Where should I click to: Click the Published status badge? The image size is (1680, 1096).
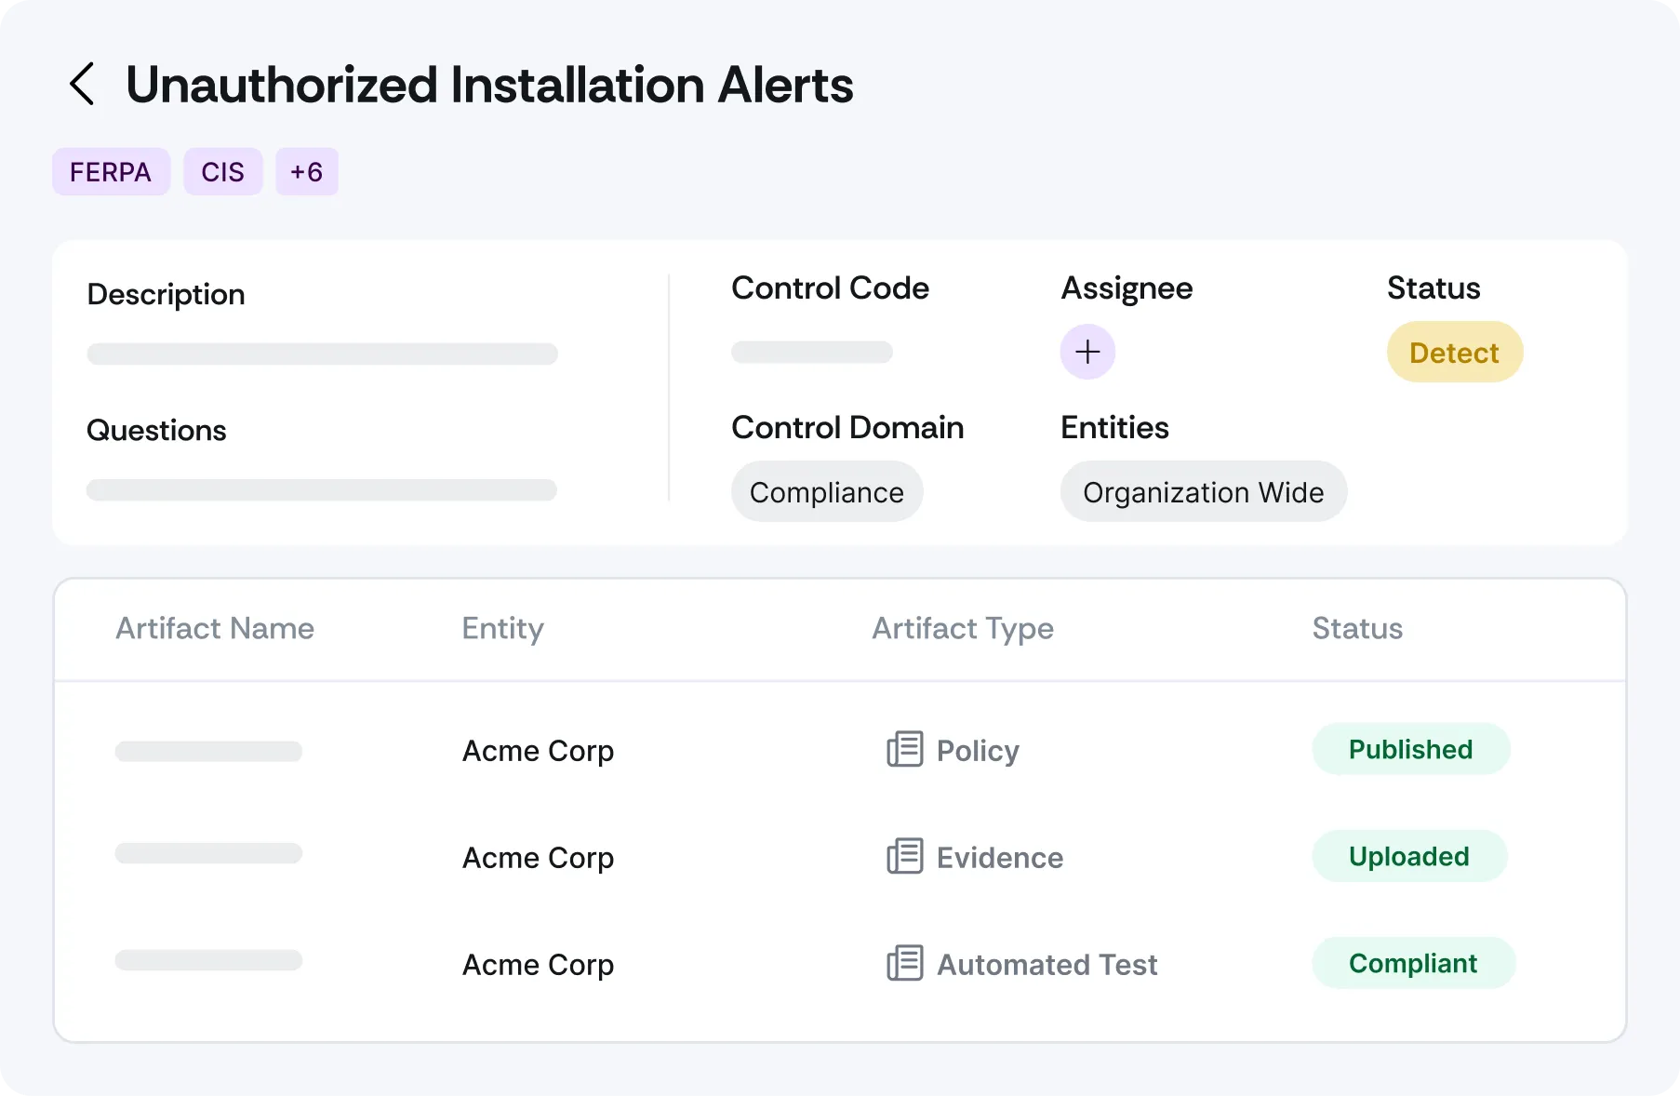click(1410, 750)
